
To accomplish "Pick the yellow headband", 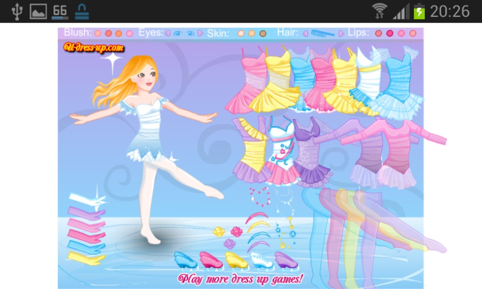I will [258, 226].
